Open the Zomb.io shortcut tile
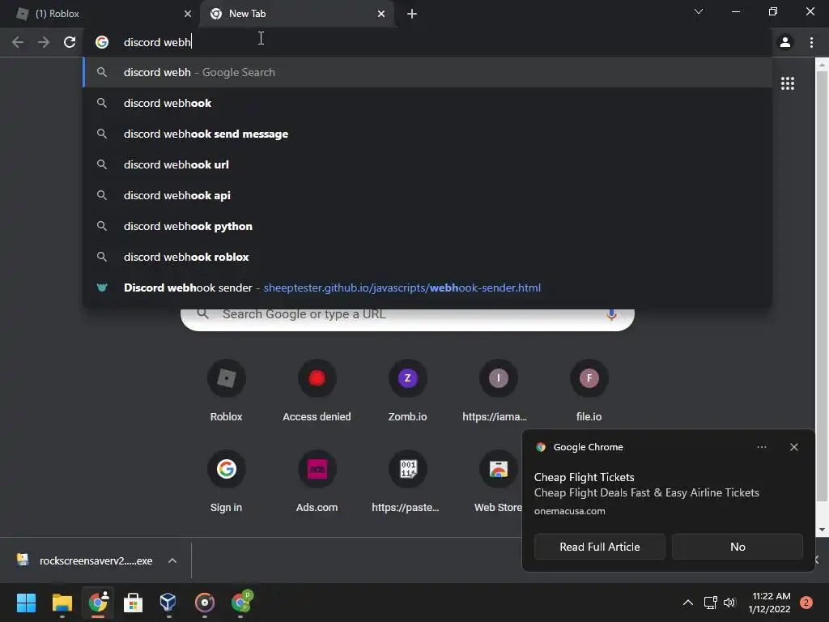Image resolution: width=829 pixels, height=622 pixels. [408, 390]
